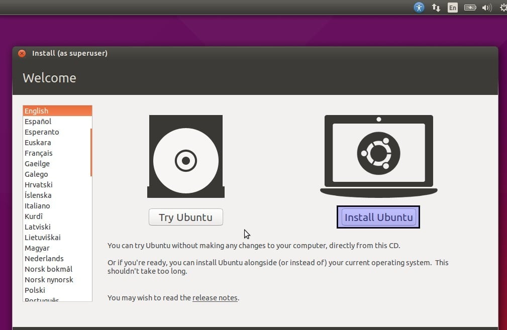This screenshot has width=507, height=330.
Task: Open the accessibility menu icon
Action: [x=419, y=8]
